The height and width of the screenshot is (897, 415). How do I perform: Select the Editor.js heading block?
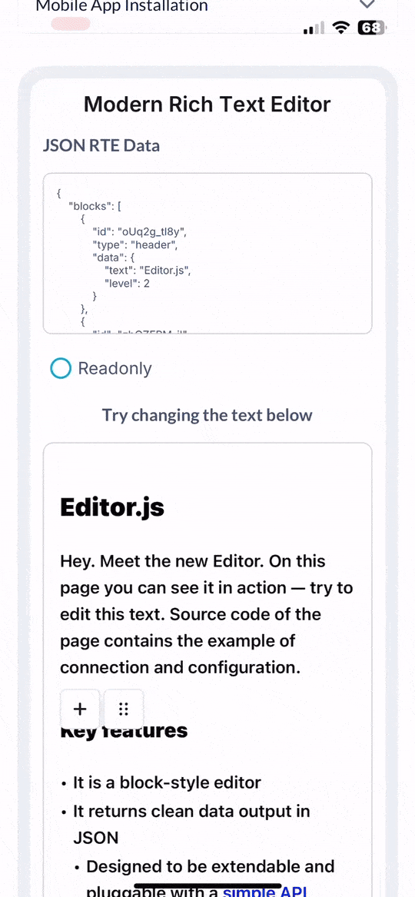coord(112,507)
